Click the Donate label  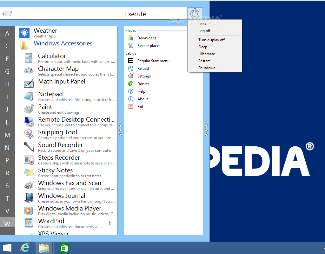pos(143,84)
